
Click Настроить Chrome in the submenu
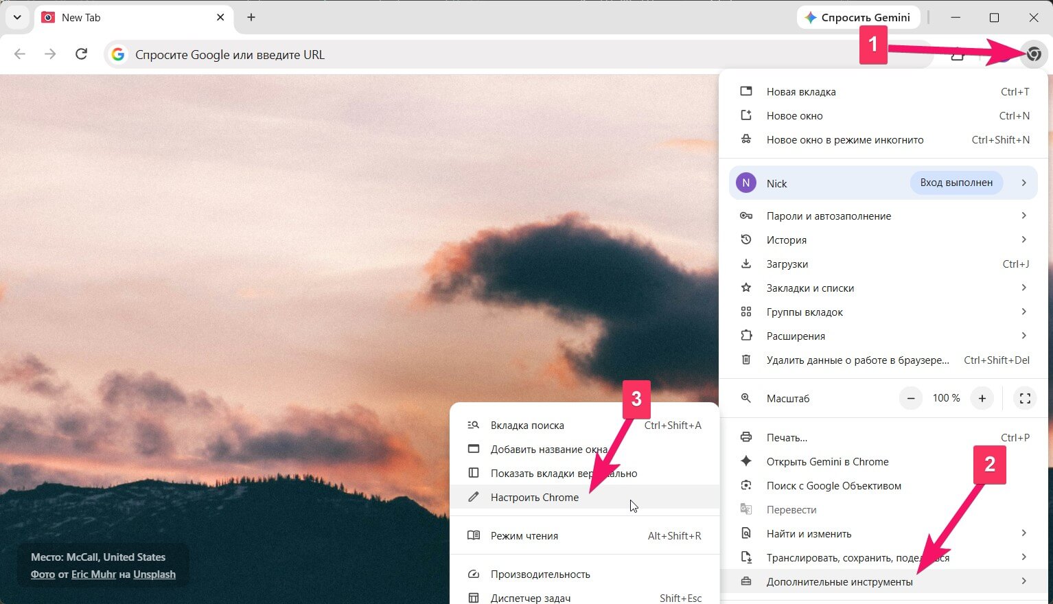(x=584, y=498)
